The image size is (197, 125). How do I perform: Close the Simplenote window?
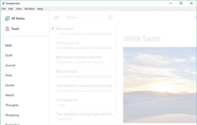[x=191, y=3]
